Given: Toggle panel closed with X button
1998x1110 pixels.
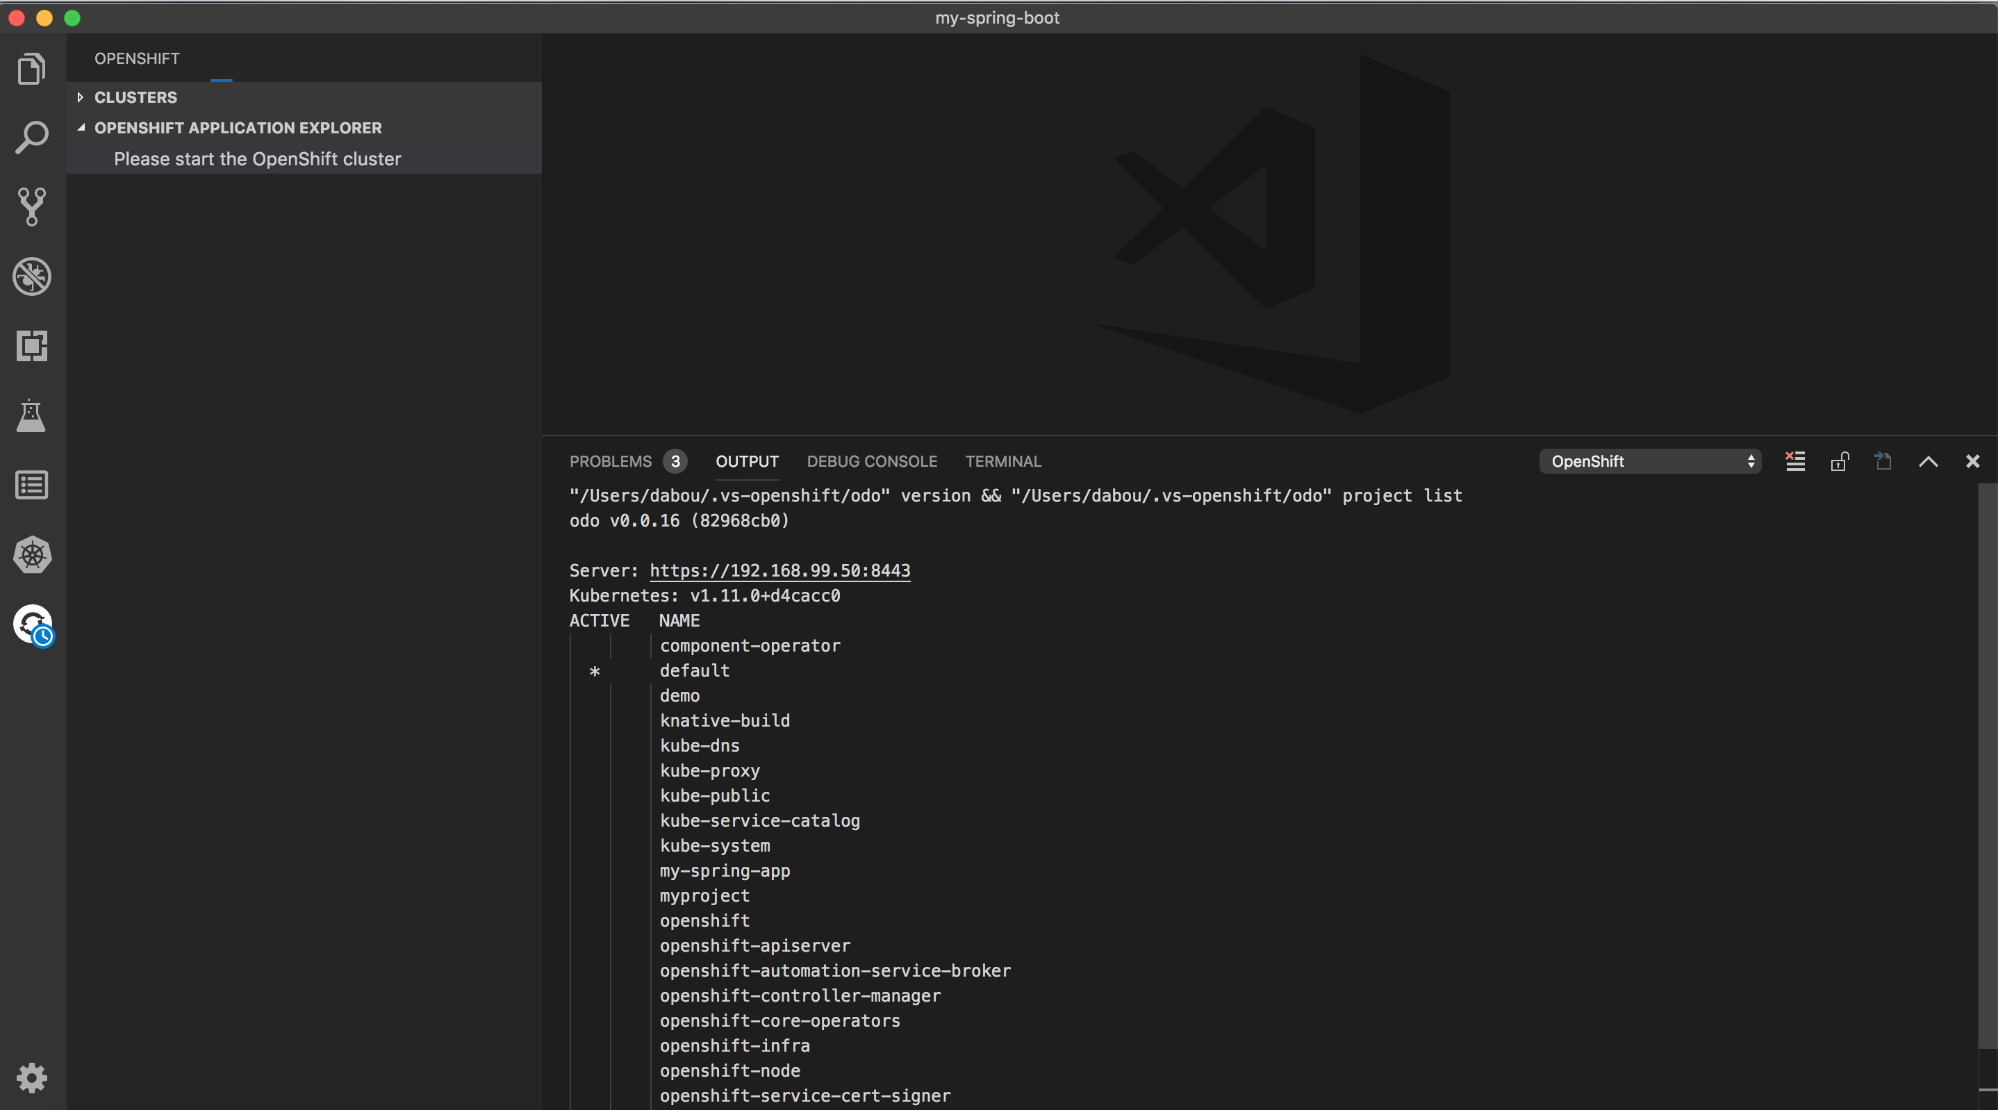Looking at the screenshot, I should click(1972, 461).
